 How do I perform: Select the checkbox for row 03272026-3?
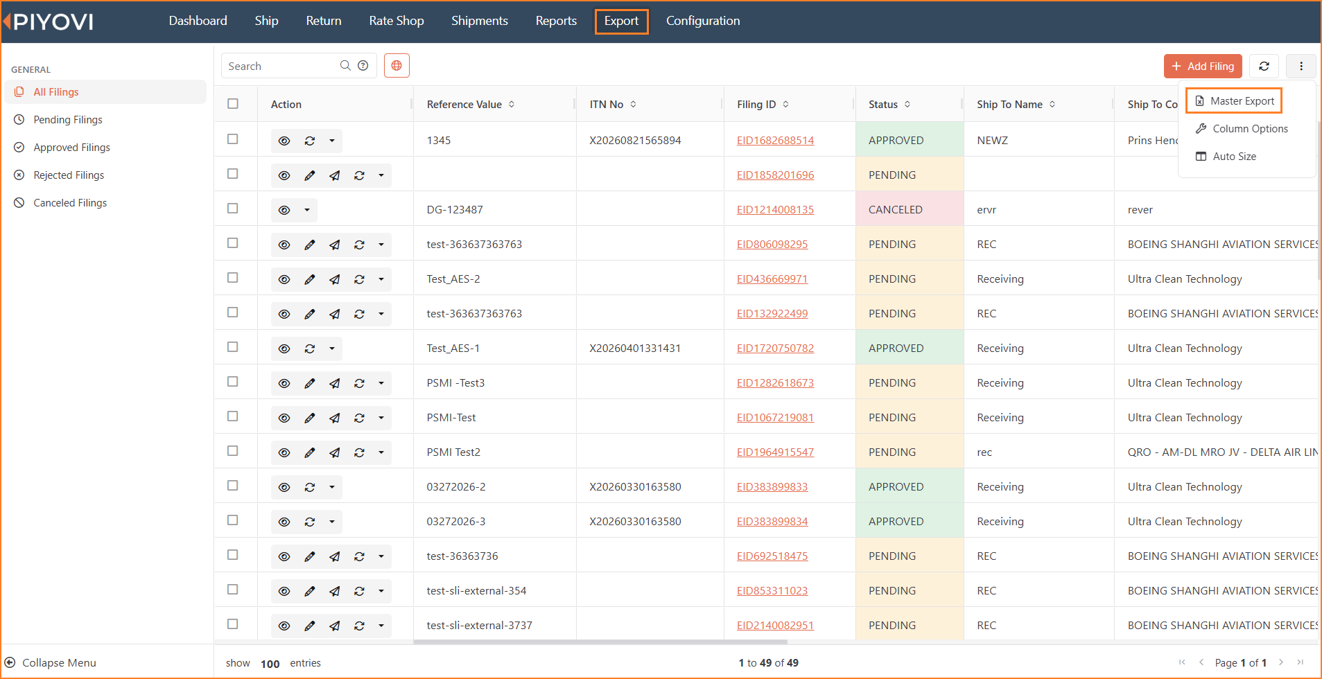pyautogui.click(x=233, y=520)
